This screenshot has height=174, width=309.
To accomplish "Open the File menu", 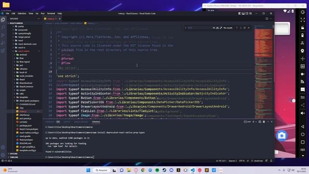I will coord(8,14).
